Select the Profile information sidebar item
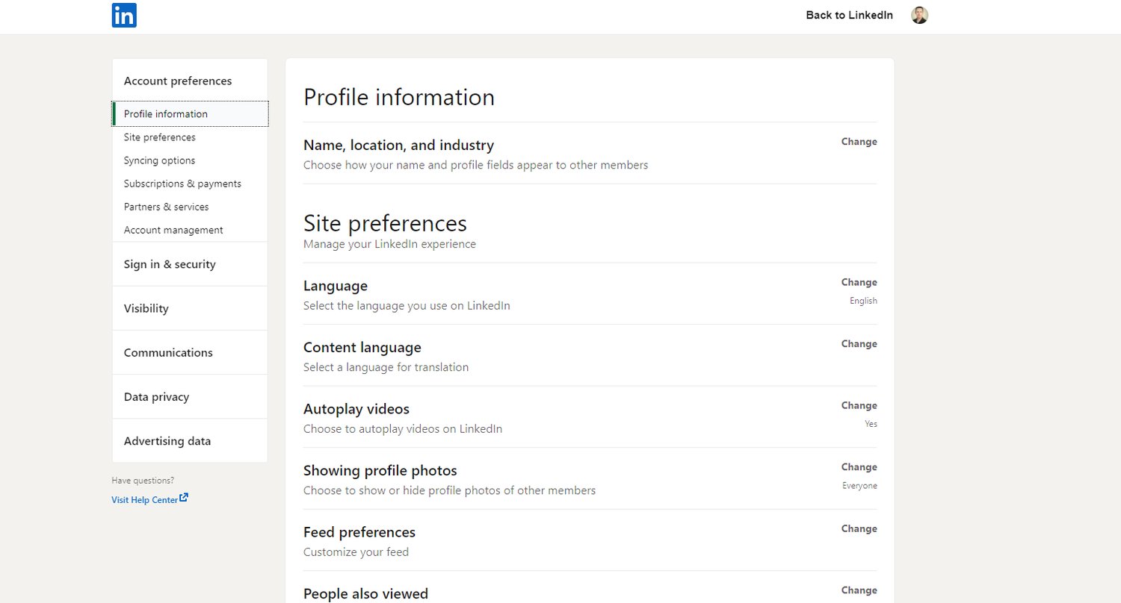This screenshot has width=1121, height=603. coord(164,113)
